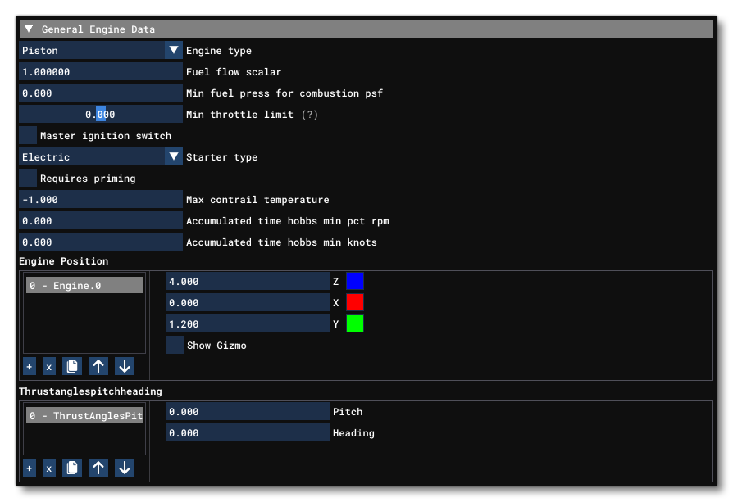This screenshot has height=502, width=733.
Task: Move Engine.0 entry up in list
Action: 98,367
